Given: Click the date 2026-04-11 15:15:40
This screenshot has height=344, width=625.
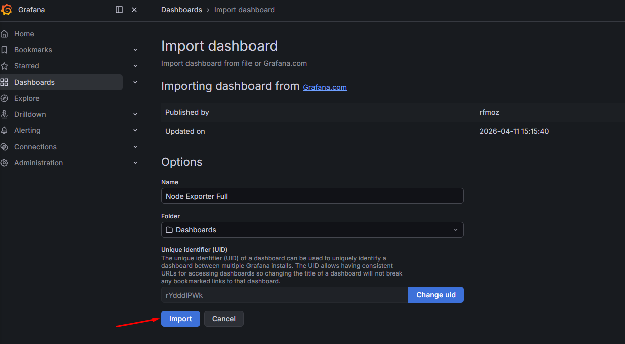Looking at the screenshot, I should pos(514,131).
